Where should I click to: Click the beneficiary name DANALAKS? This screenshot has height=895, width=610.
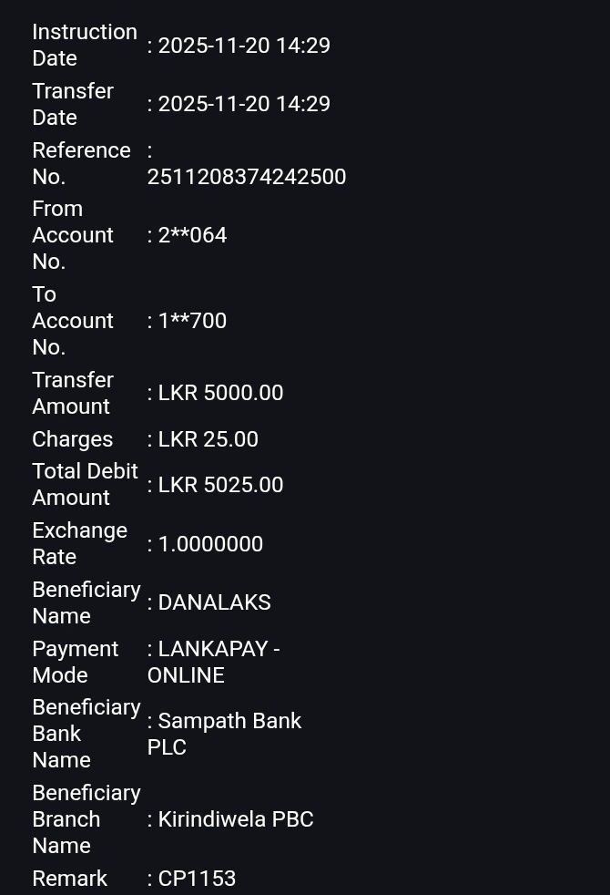[214, 602]
